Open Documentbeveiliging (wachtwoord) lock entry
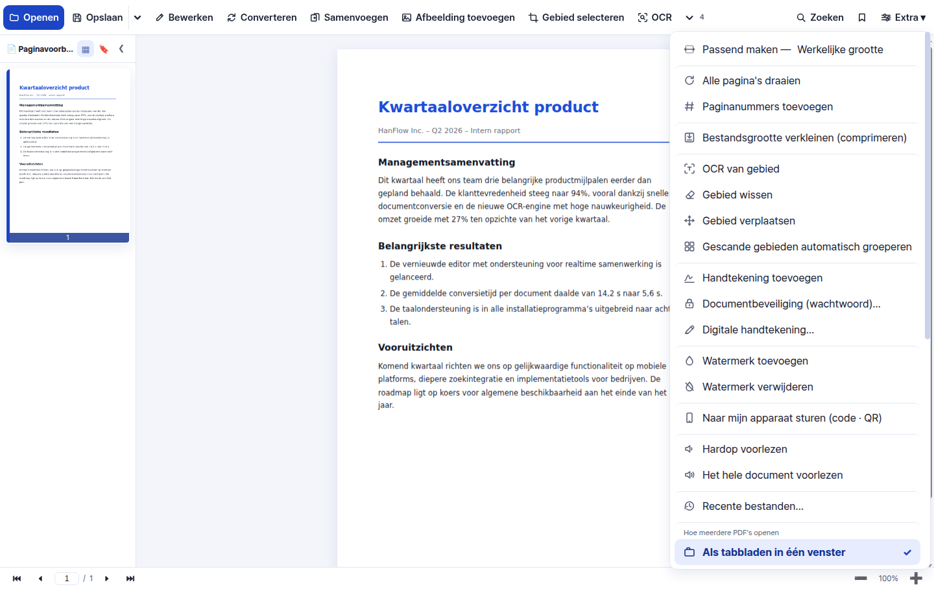Viewport: 934px width, 589px height. (797, 304)
